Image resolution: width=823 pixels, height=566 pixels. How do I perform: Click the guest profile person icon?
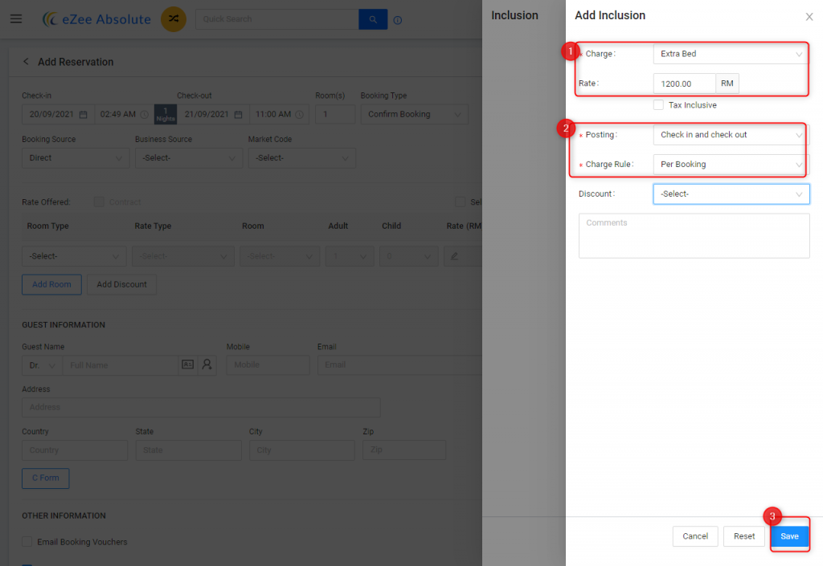[207, 364]
